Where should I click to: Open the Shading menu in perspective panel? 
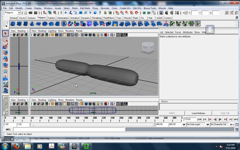[42, 31]
